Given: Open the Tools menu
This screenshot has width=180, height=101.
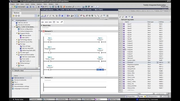Looking at the screenshot, I should point(45,4).
